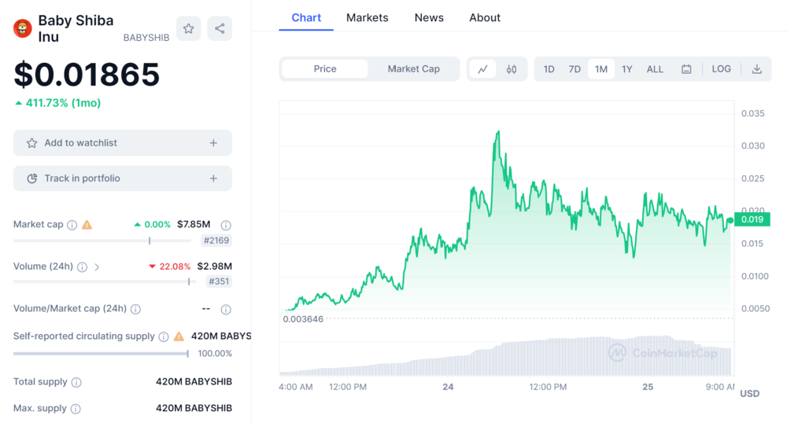Download chart data with the download icon
This screenshot has width=787, height=423.
(757, 69)
